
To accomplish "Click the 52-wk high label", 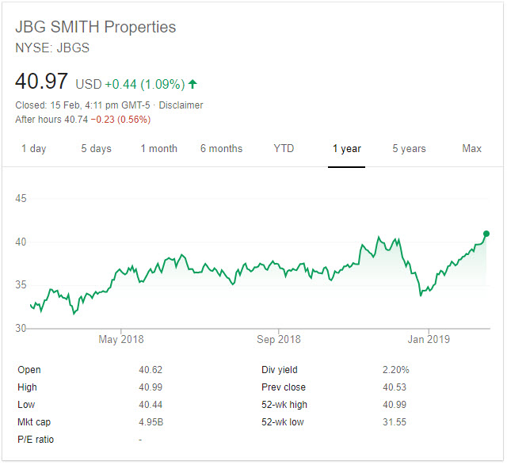I will coord(284,405).
